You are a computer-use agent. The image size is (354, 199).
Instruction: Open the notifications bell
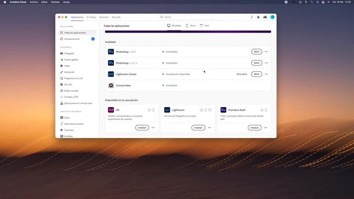point(258,17)
